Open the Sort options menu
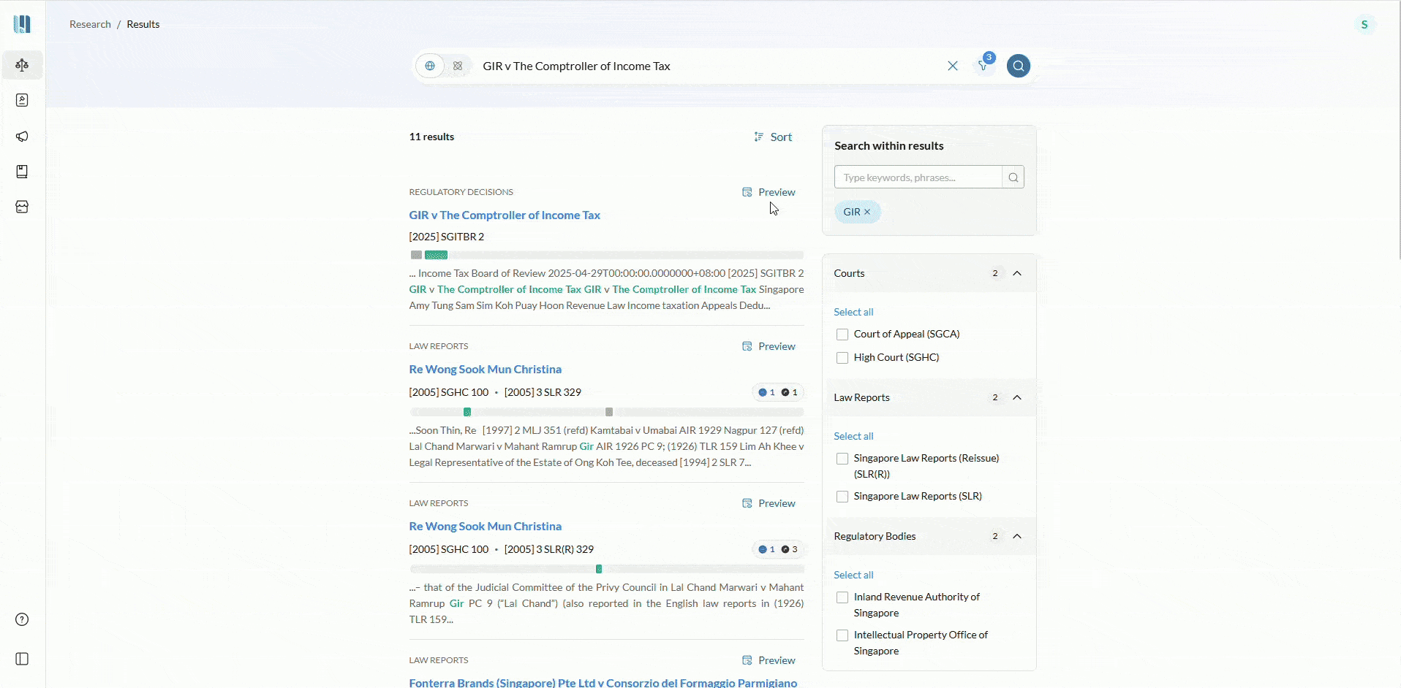Screen dimensions: 1401x688 (773, 137)
